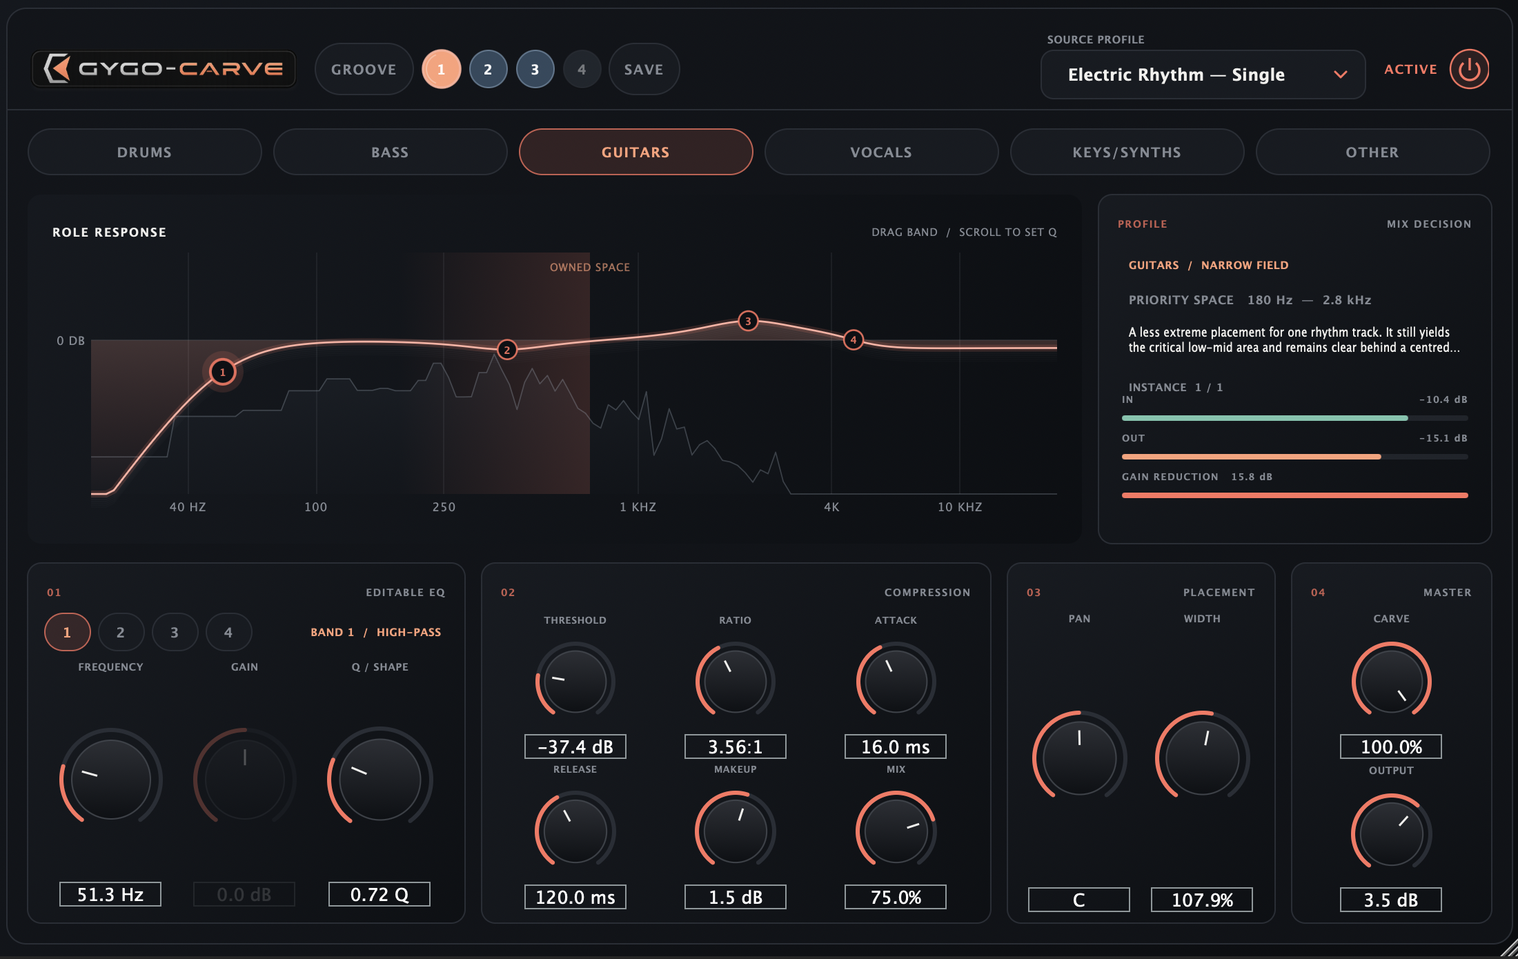Click the pan value field showing C
This screenshot has height=959, width=1518.
coord(1079,900)
